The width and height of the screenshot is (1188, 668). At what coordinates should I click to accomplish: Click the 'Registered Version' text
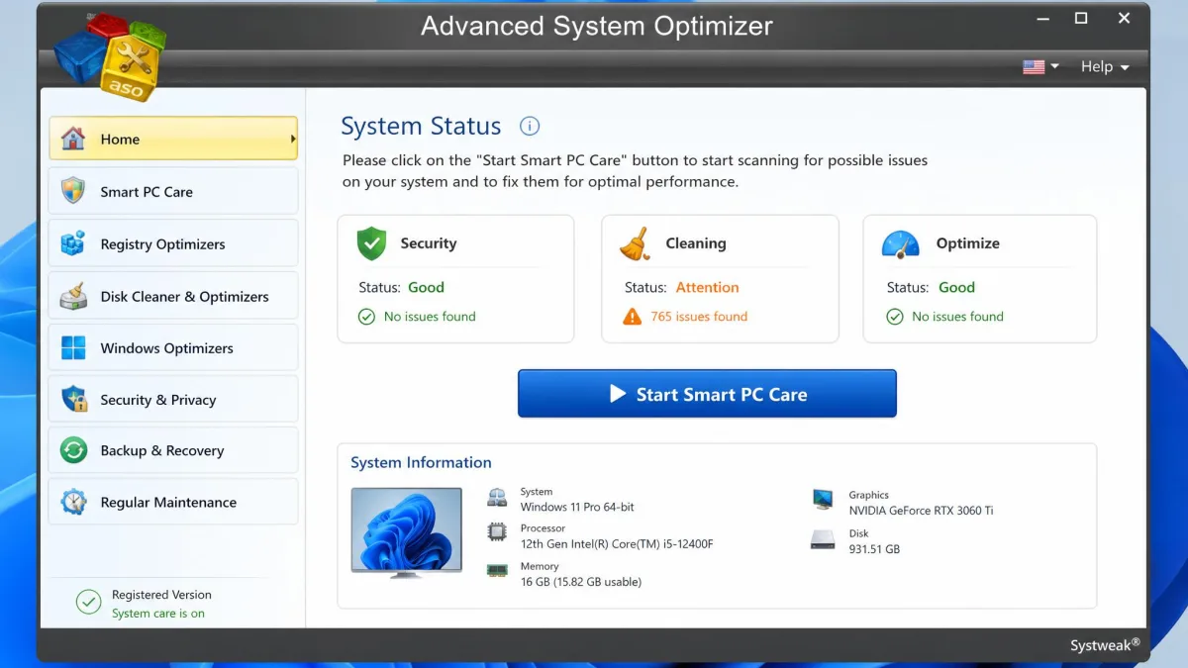[x=161, y=595]
